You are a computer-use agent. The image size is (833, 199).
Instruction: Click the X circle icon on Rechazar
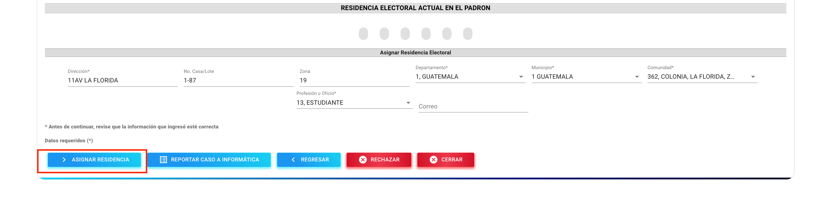(x=363, y=160)
